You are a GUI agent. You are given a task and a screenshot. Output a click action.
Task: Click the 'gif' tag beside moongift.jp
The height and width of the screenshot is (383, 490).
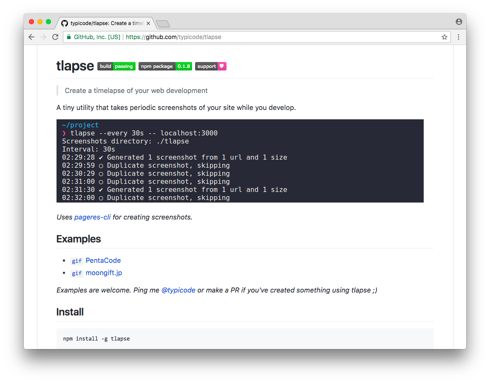(x=76, y=273)
